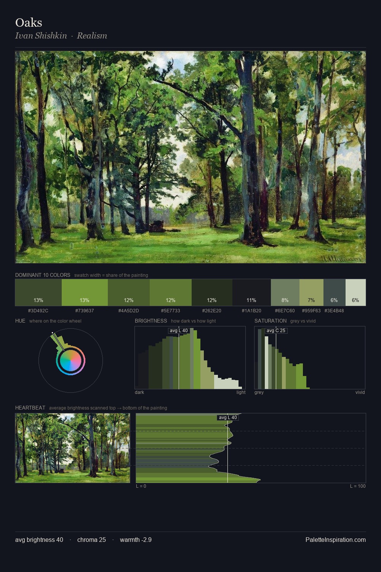Click 'avg L 40' marker in heartbeat chart
Screen dimensions: 381x572
click(228, 418)
